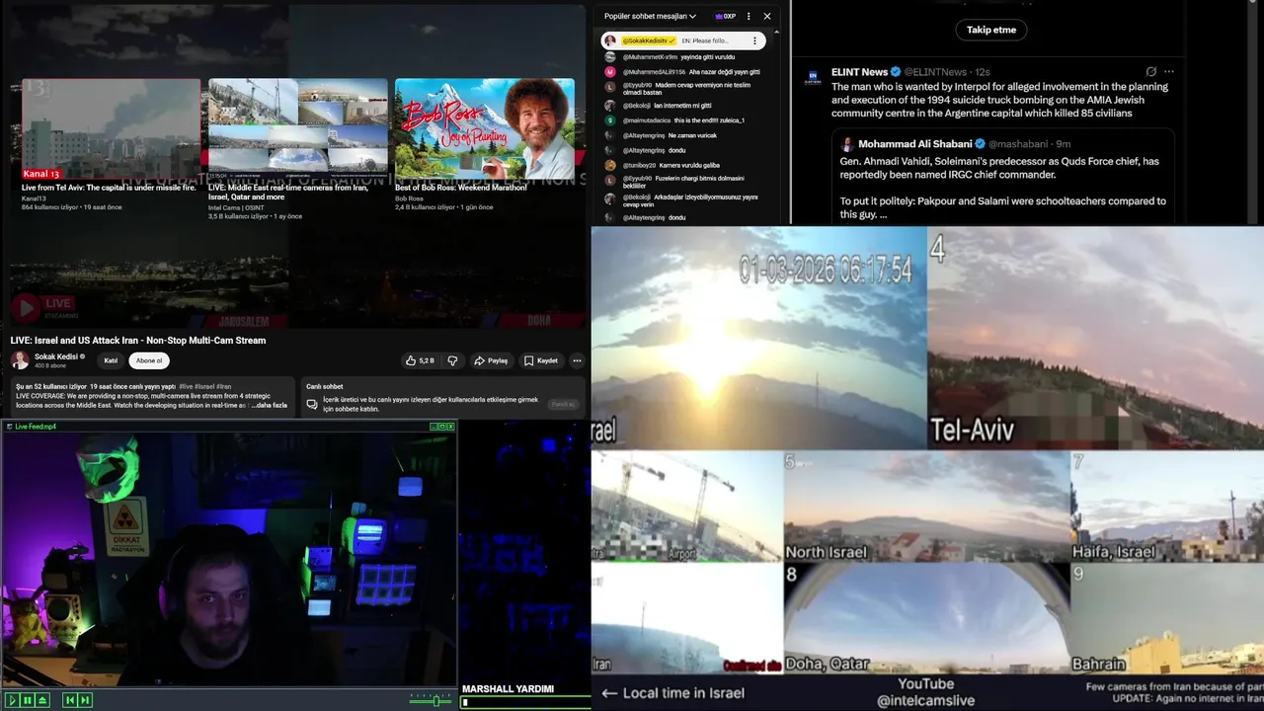This screenshot has width=1264, height=711.
Task: Close the live chat panel
Action: (x=767, y=16)
